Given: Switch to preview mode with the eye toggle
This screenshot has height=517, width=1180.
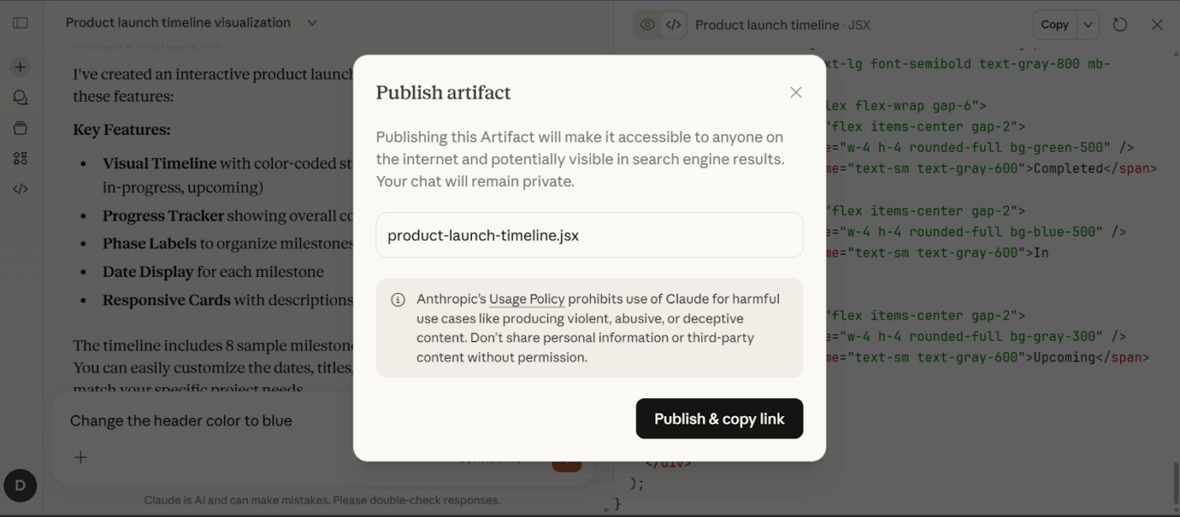Looking at the screenshot, I should [x=647, y=25].
